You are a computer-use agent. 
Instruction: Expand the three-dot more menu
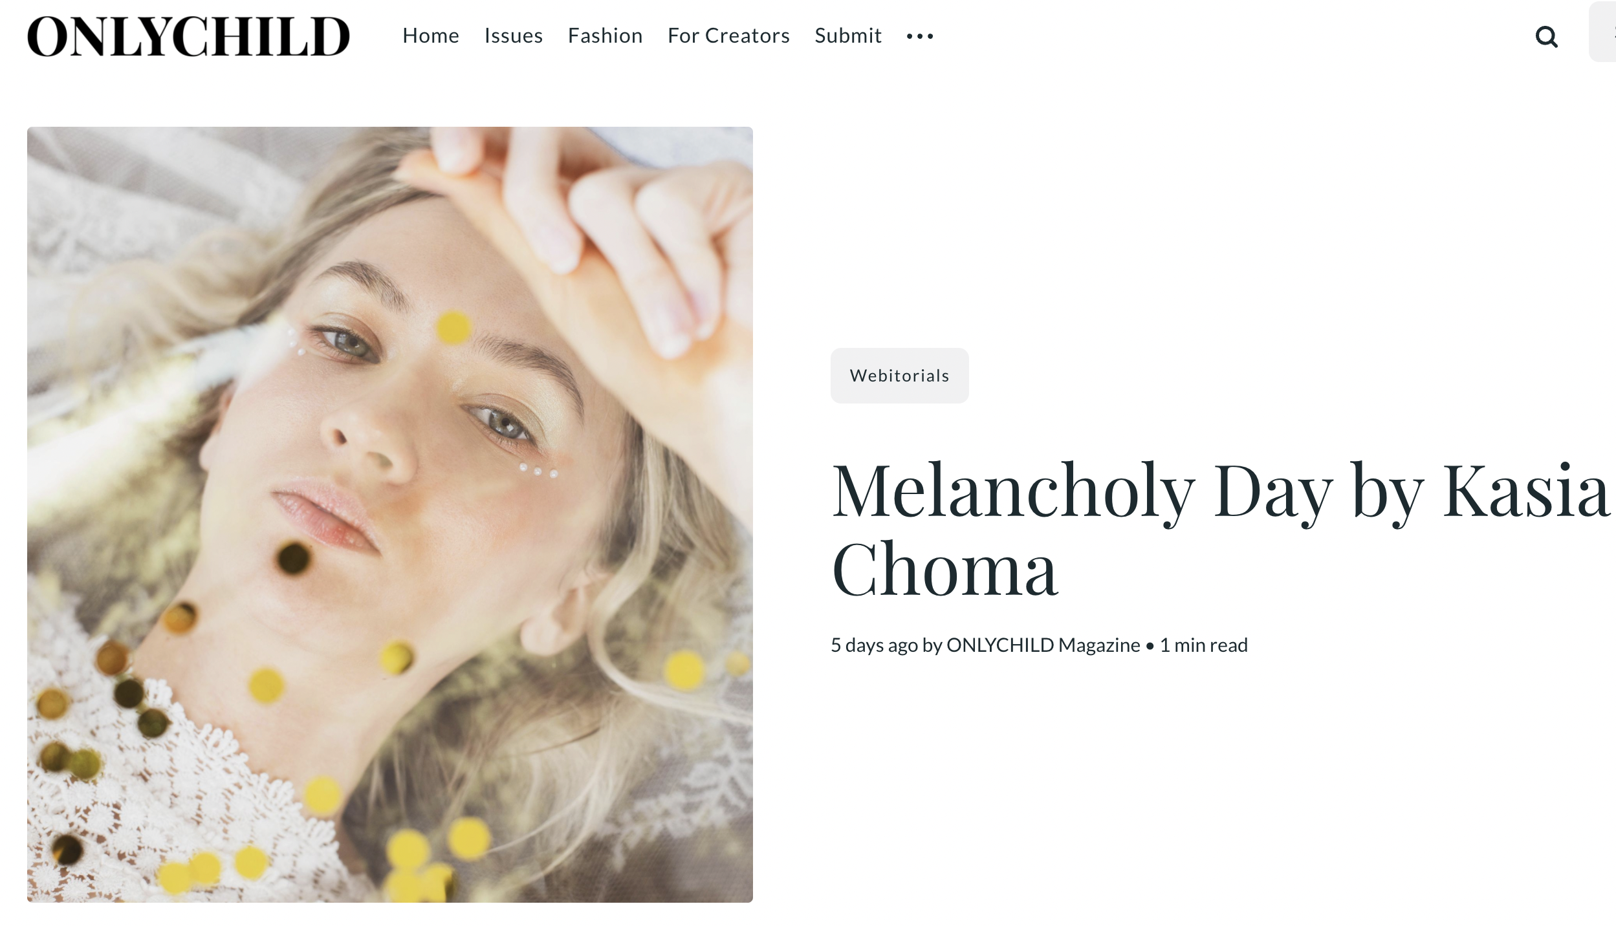click(920, 36)
